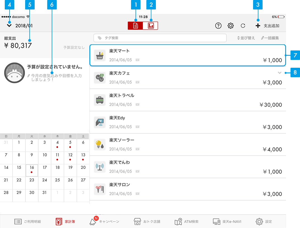Open the キャンペーン tab
Viewport: 300px width, 228px height.
[x=104, y=222]
